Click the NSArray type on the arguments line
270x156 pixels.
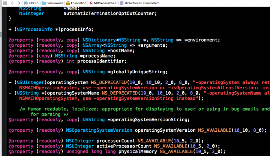click(x=92, y=45)
